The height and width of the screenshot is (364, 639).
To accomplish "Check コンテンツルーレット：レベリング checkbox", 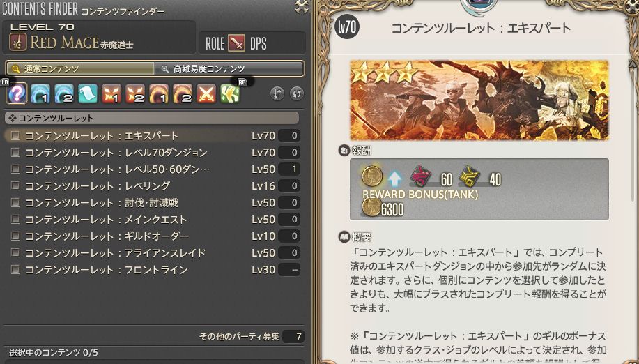I will (x=15, y=185).
